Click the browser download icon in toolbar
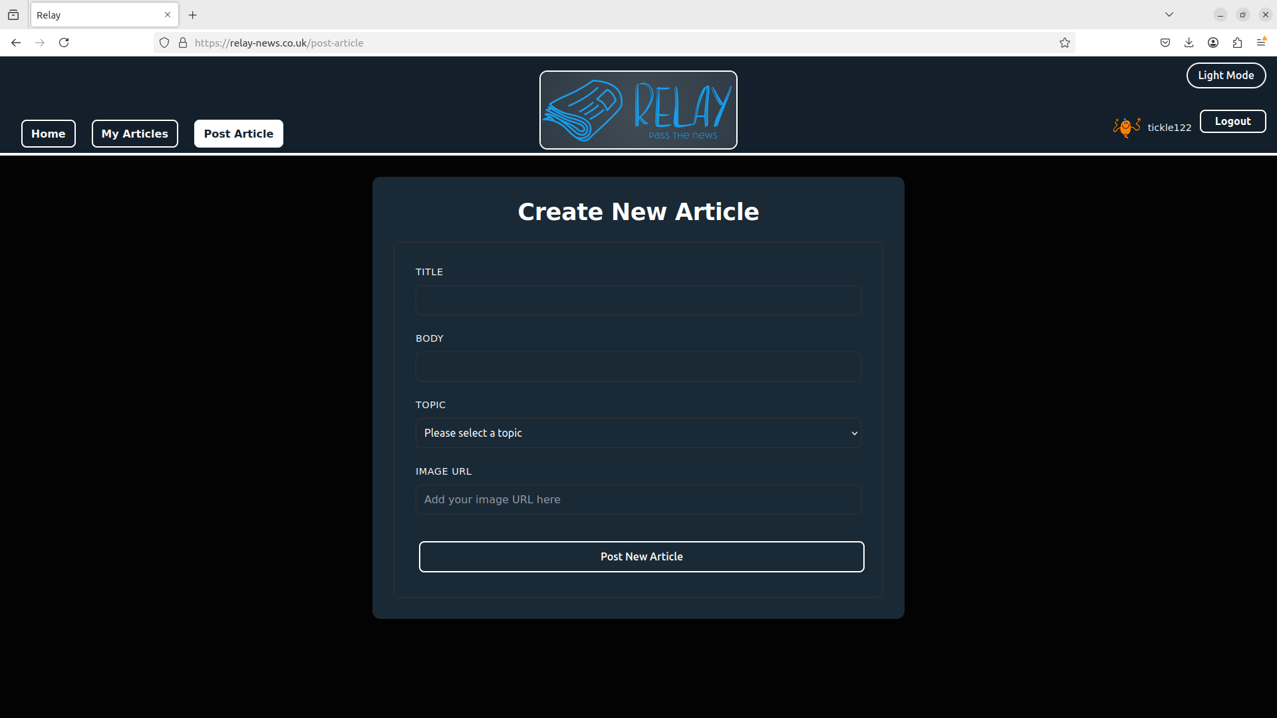 pyautogui.click(x=1189, y=42)
